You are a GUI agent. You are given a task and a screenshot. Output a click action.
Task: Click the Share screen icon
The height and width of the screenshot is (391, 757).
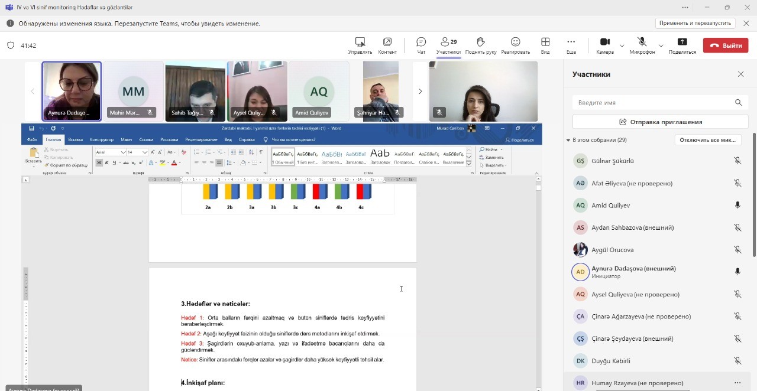point(682,42)
